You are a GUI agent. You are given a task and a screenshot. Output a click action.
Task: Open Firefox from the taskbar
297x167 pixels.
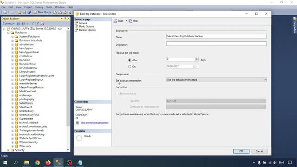tap(48, 162)
